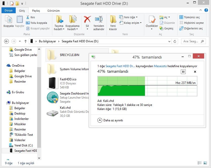Select Bu bilgisayar in navigation pane

(x=18, y=103)
